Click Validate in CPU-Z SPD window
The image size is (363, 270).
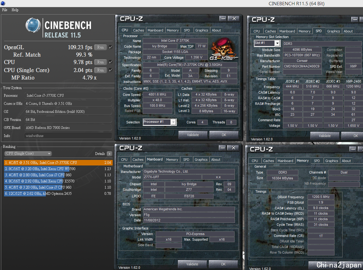coord(325,136)
